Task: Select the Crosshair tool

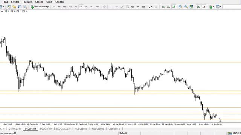Action: tap(104, 7)
